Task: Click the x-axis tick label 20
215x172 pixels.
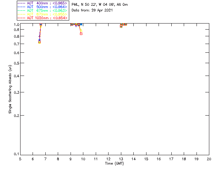Action: click(209, 159)
